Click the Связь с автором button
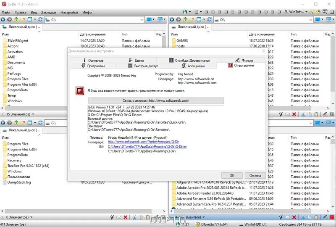This screenshot has height=227, width=336. click(x=156, y=100)
